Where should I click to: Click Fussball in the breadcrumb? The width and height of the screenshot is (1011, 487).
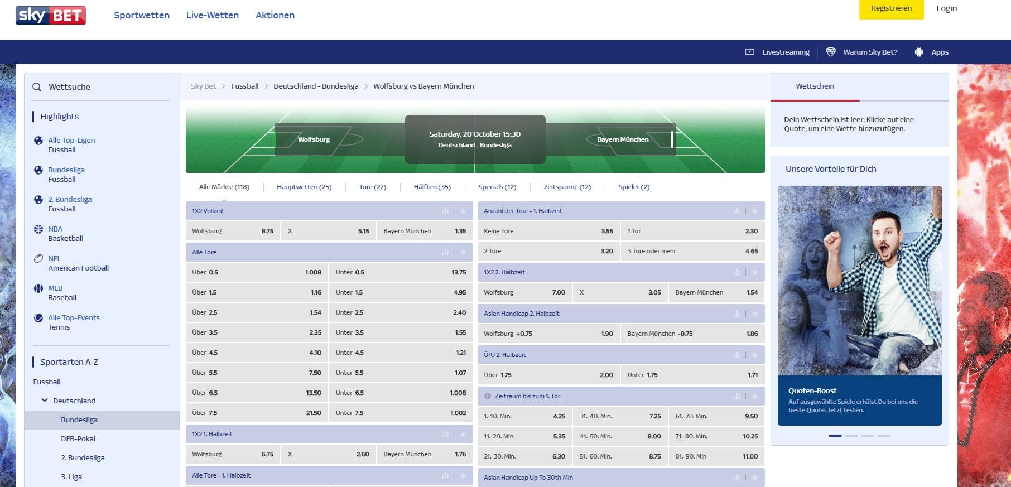pyautogui.click(x=245, y=86)
